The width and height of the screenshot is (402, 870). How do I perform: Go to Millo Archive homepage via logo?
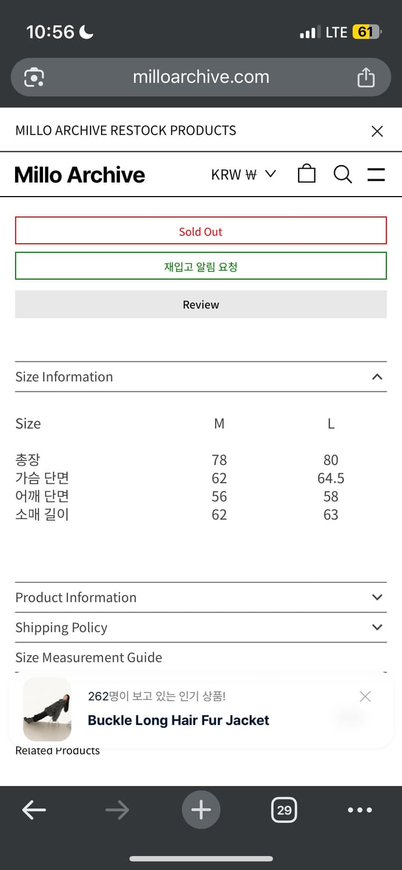pos(79,174)
